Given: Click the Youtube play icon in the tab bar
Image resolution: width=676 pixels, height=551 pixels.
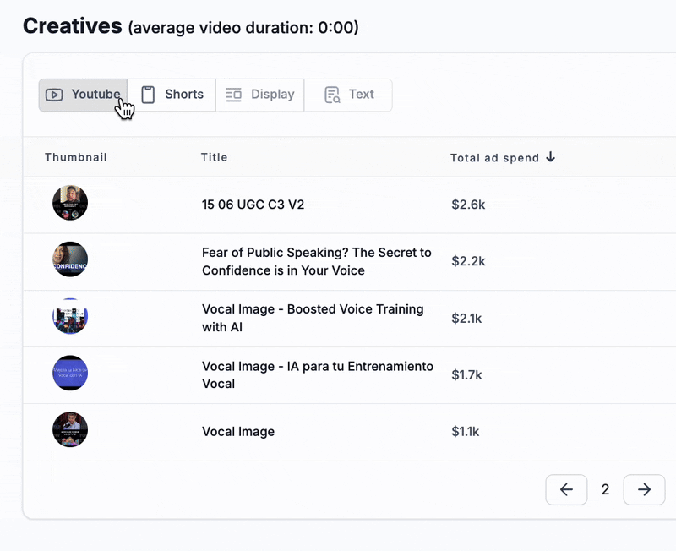Looking at the screenshot, I should click(x=55, y=95).
